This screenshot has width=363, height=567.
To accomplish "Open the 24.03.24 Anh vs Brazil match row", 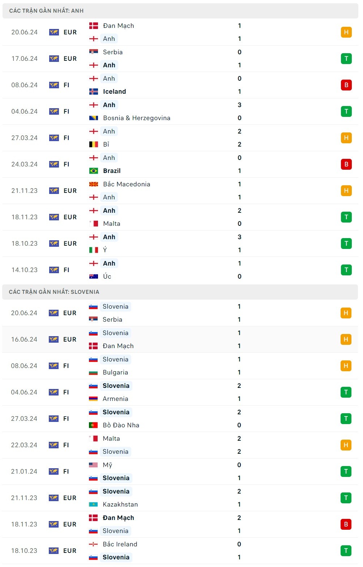I will point(180,164).
